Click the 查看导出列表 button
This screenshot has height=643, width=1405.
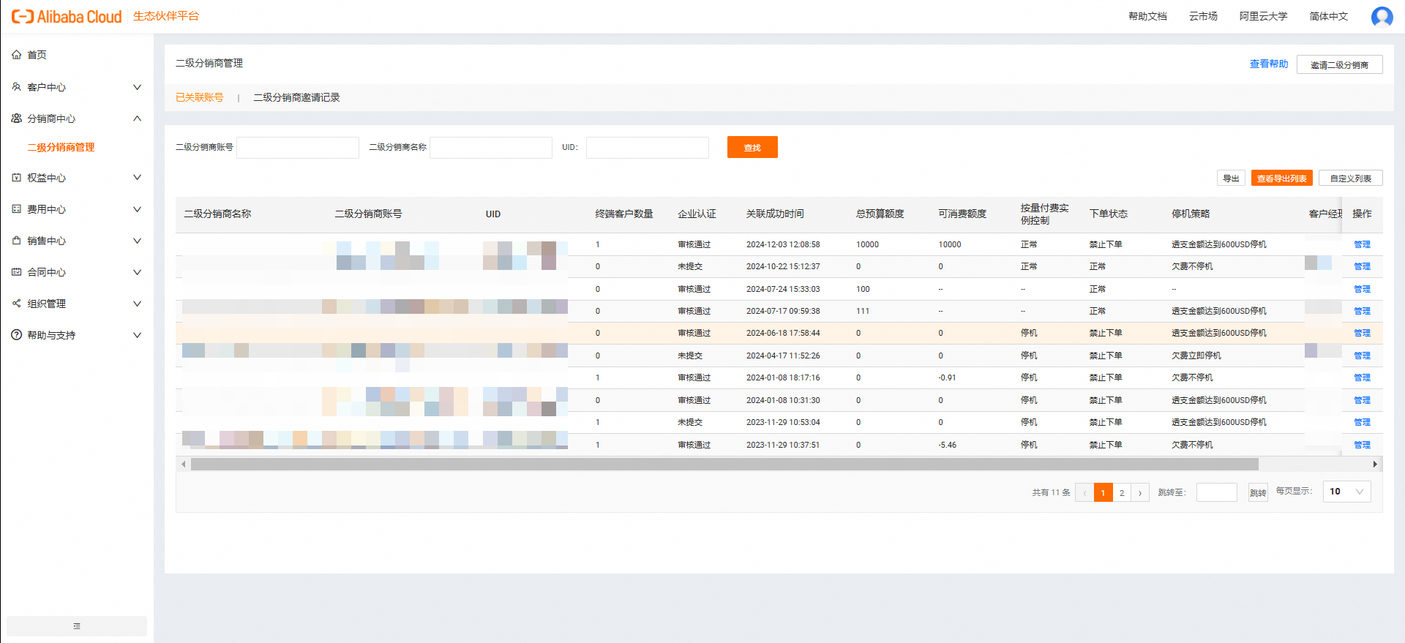(x=1281, y=178)
